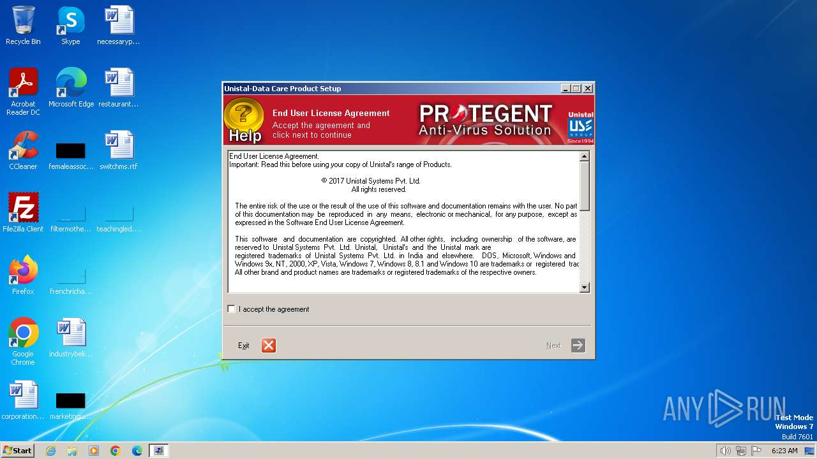Click the grey Next arrow button
The image size is (817, 459).
tap(578, 346)
